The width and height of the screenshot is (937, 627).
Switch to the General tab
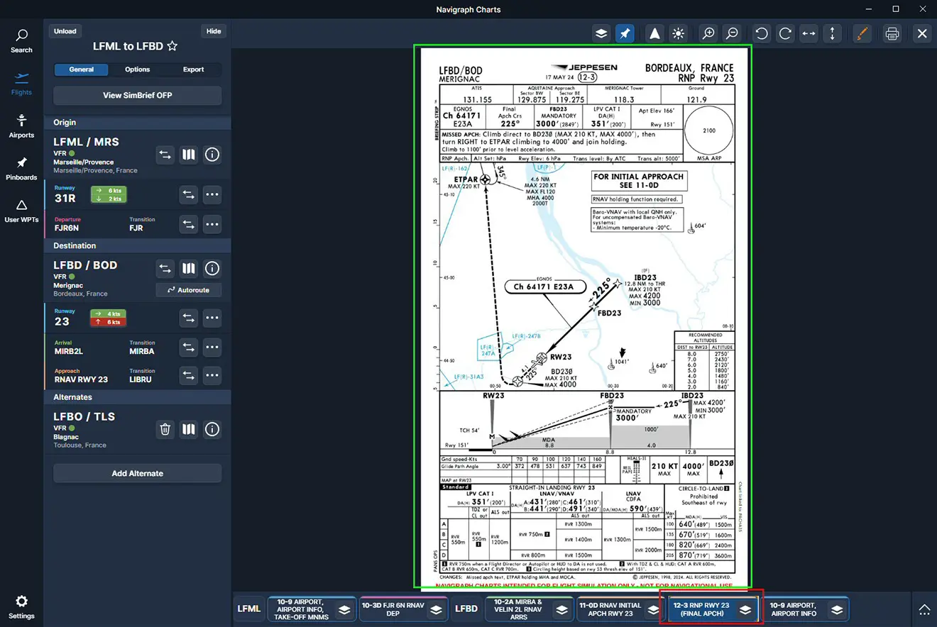(x=82, y=70)
